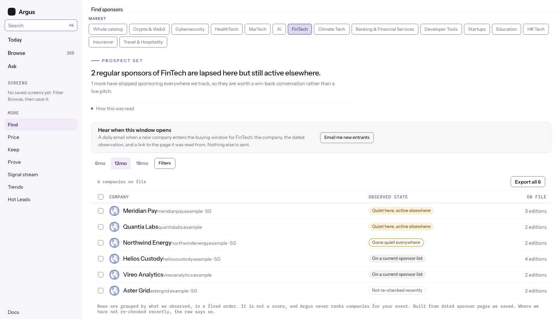The image size is (560, 319).
Task: Click the 'Gone quiet everywhere' status badge
Action: tap(396, 242)
